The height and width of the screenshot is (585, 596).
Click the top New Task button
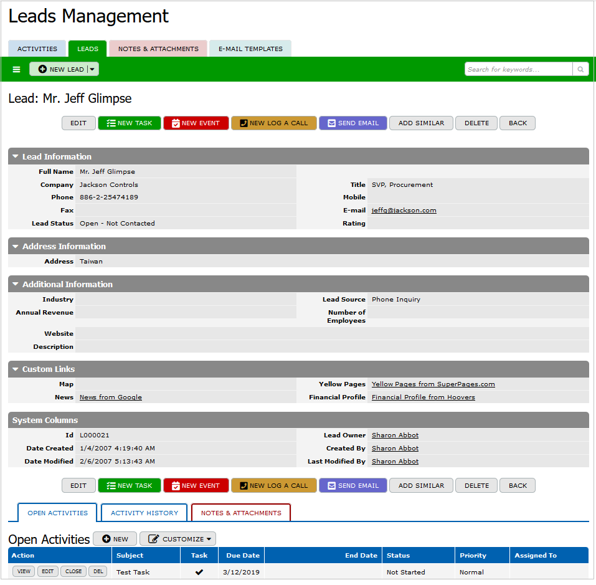[130, 123]
